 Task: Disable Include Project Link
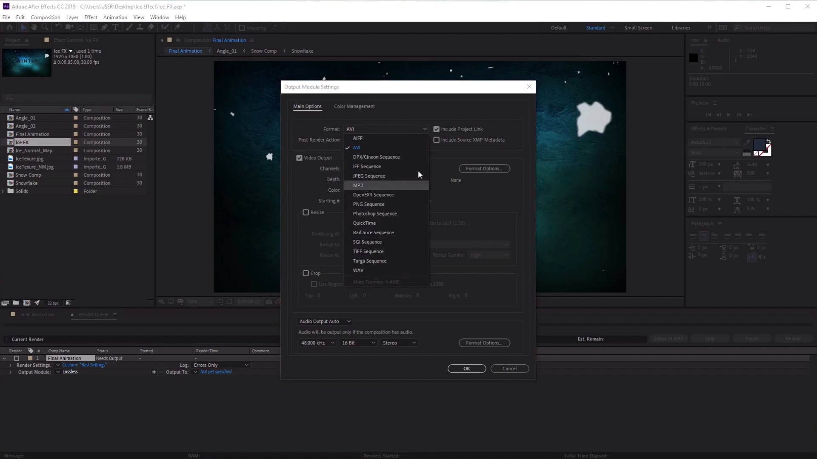(x=437, y=129)
